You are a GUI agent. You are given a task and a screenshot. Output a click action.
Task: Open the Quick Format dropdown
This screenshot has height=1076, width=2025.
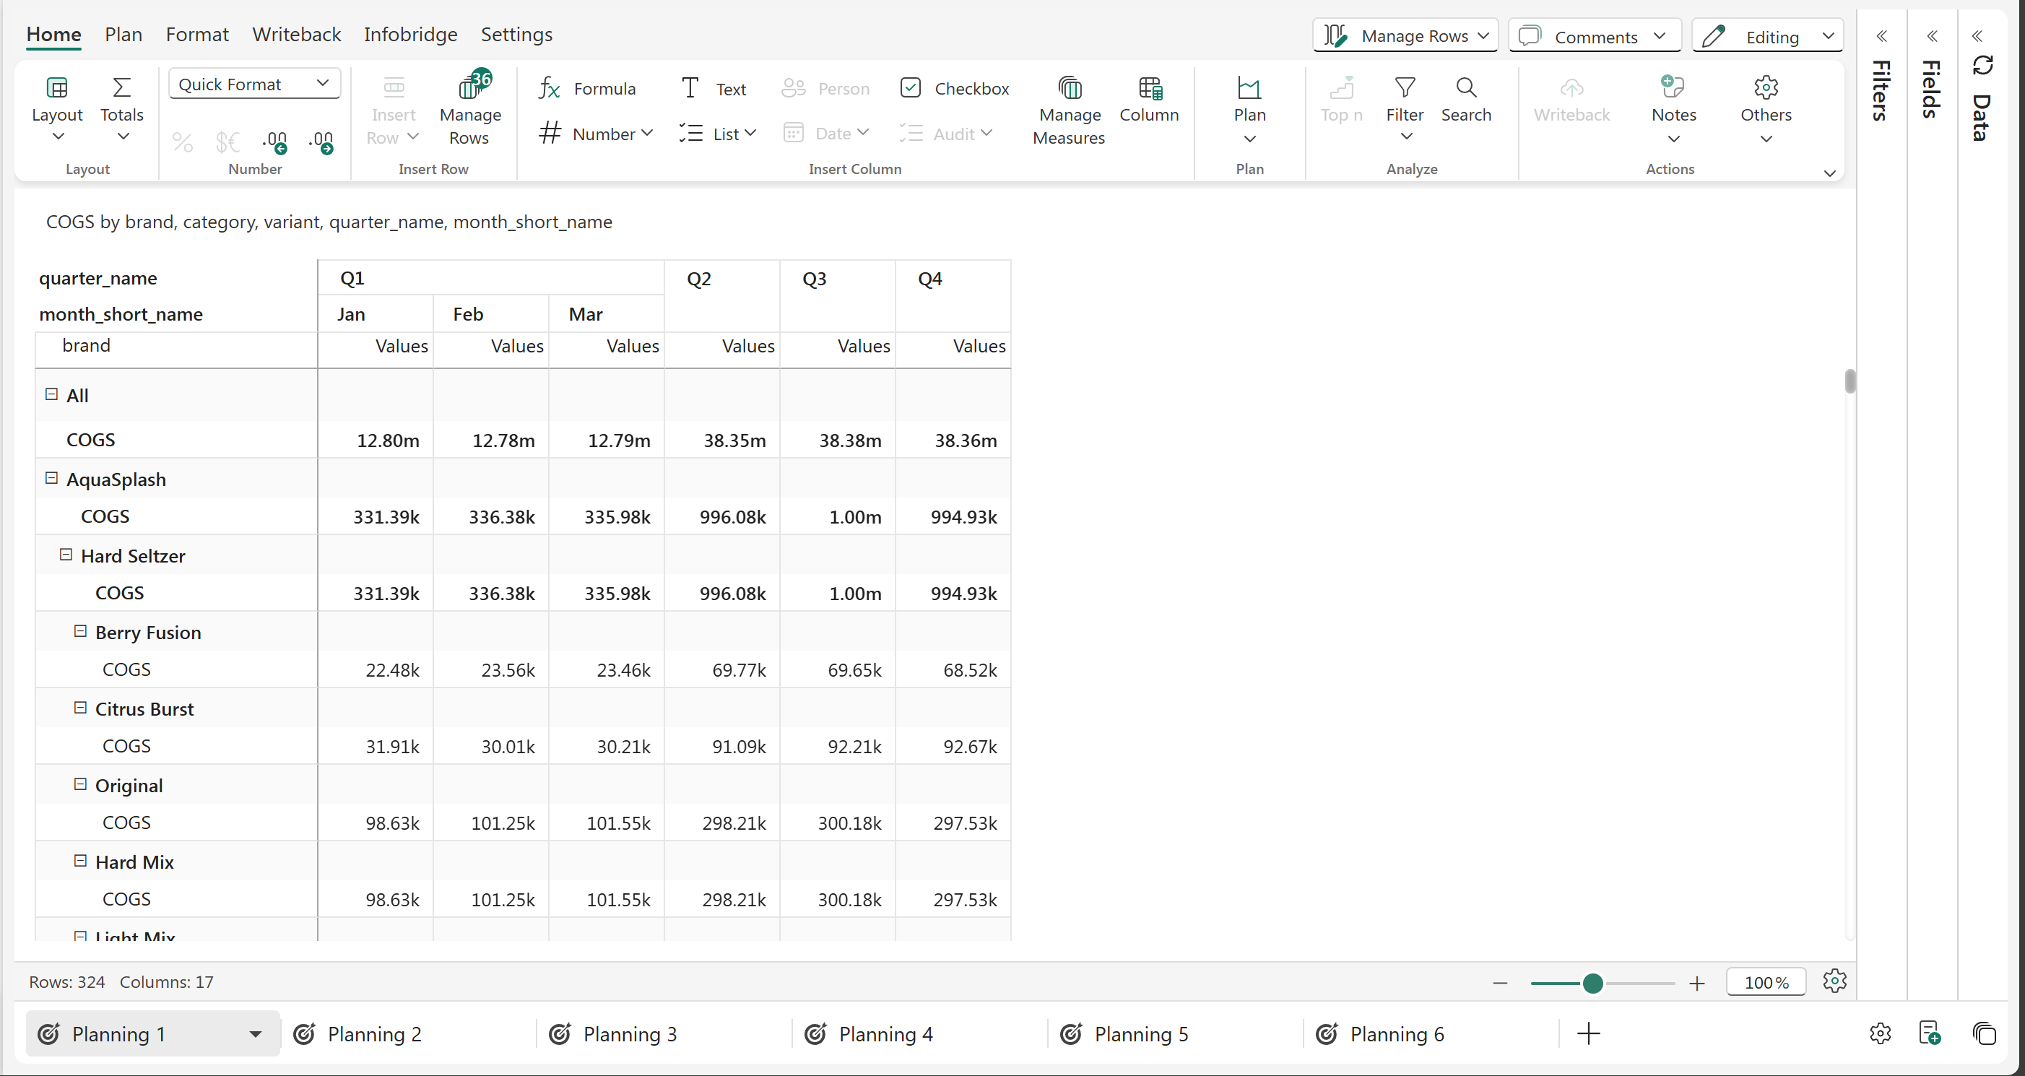pos(254,84)
